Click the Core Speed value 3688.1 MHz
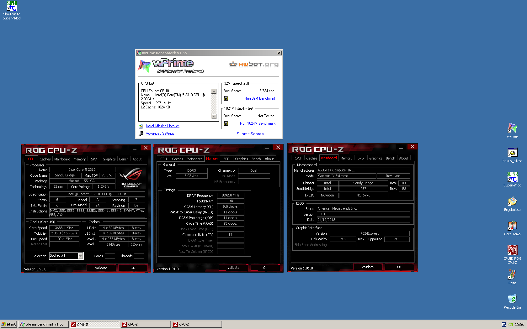 [64, 228]
